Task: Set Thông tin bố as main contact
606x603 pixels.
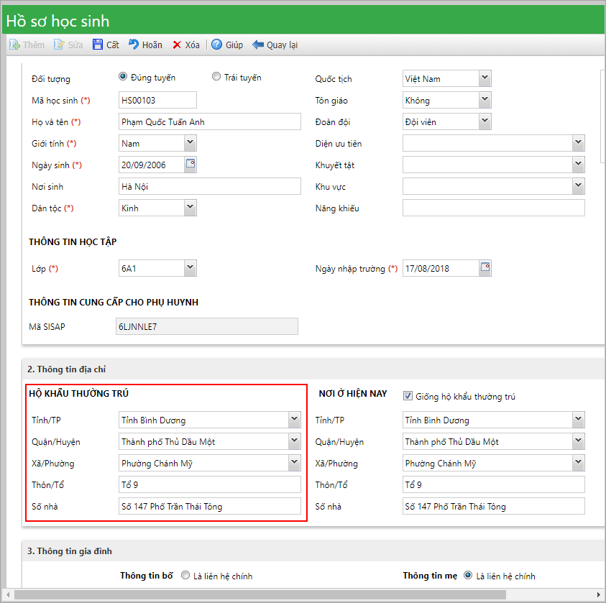Action: 185,575
